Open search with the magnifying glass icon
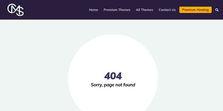223x111 pixels. tap(217, 10)
